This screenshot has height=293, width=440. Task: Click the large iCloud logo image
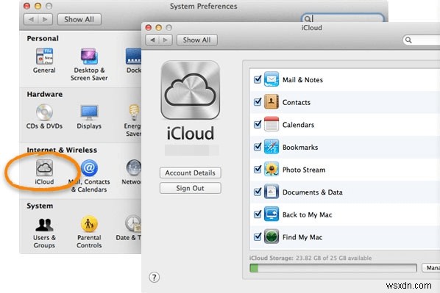(191, 90)
